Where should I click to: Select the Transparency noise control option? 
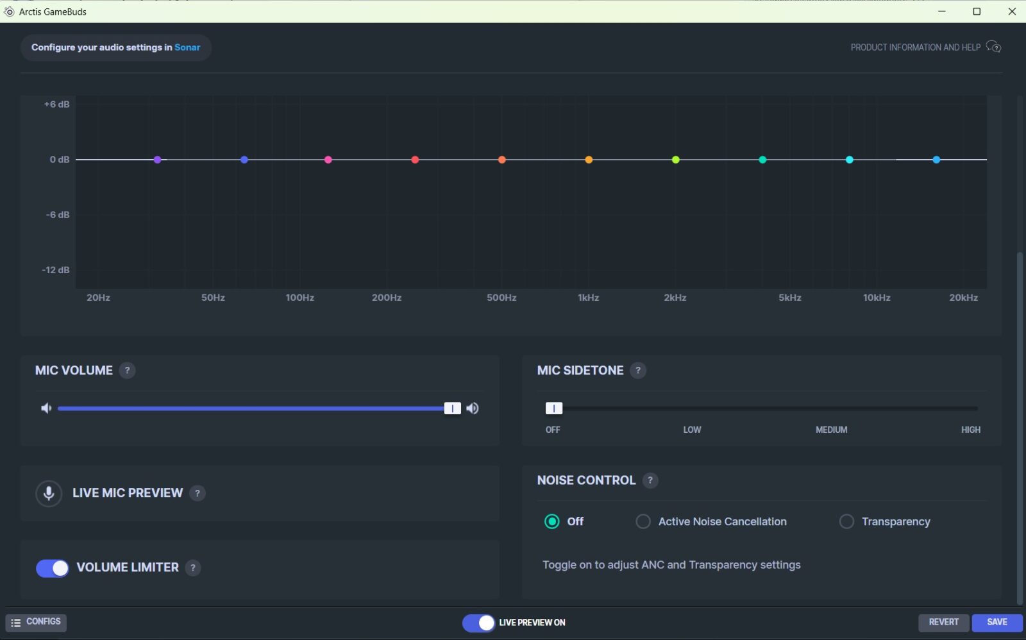pos(846,521)
